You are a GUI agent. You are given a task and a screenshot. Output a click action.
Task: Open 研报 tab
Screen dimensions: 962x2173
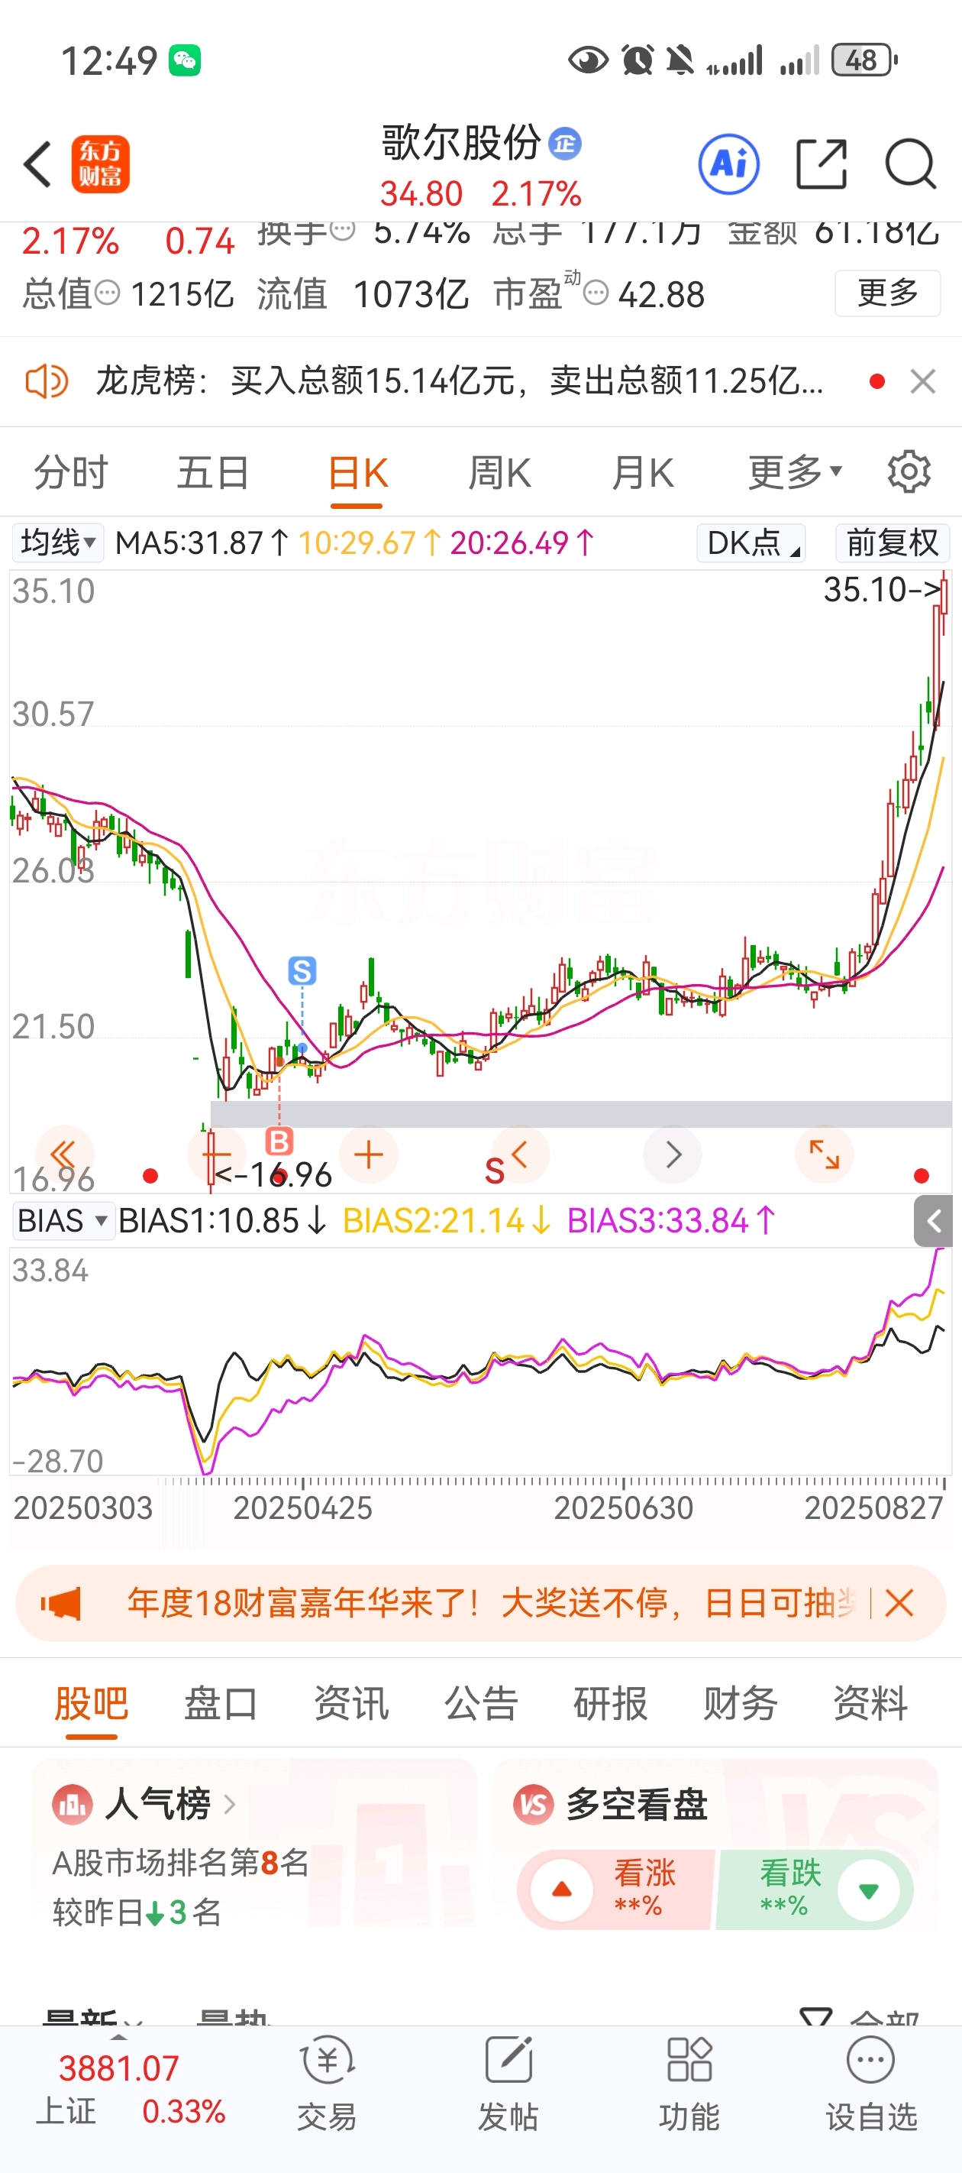(611, 1702)
